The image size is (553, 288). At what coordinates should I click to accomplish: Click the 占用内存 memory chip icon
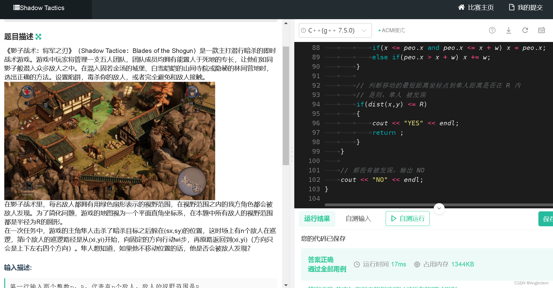coord(417,265)
